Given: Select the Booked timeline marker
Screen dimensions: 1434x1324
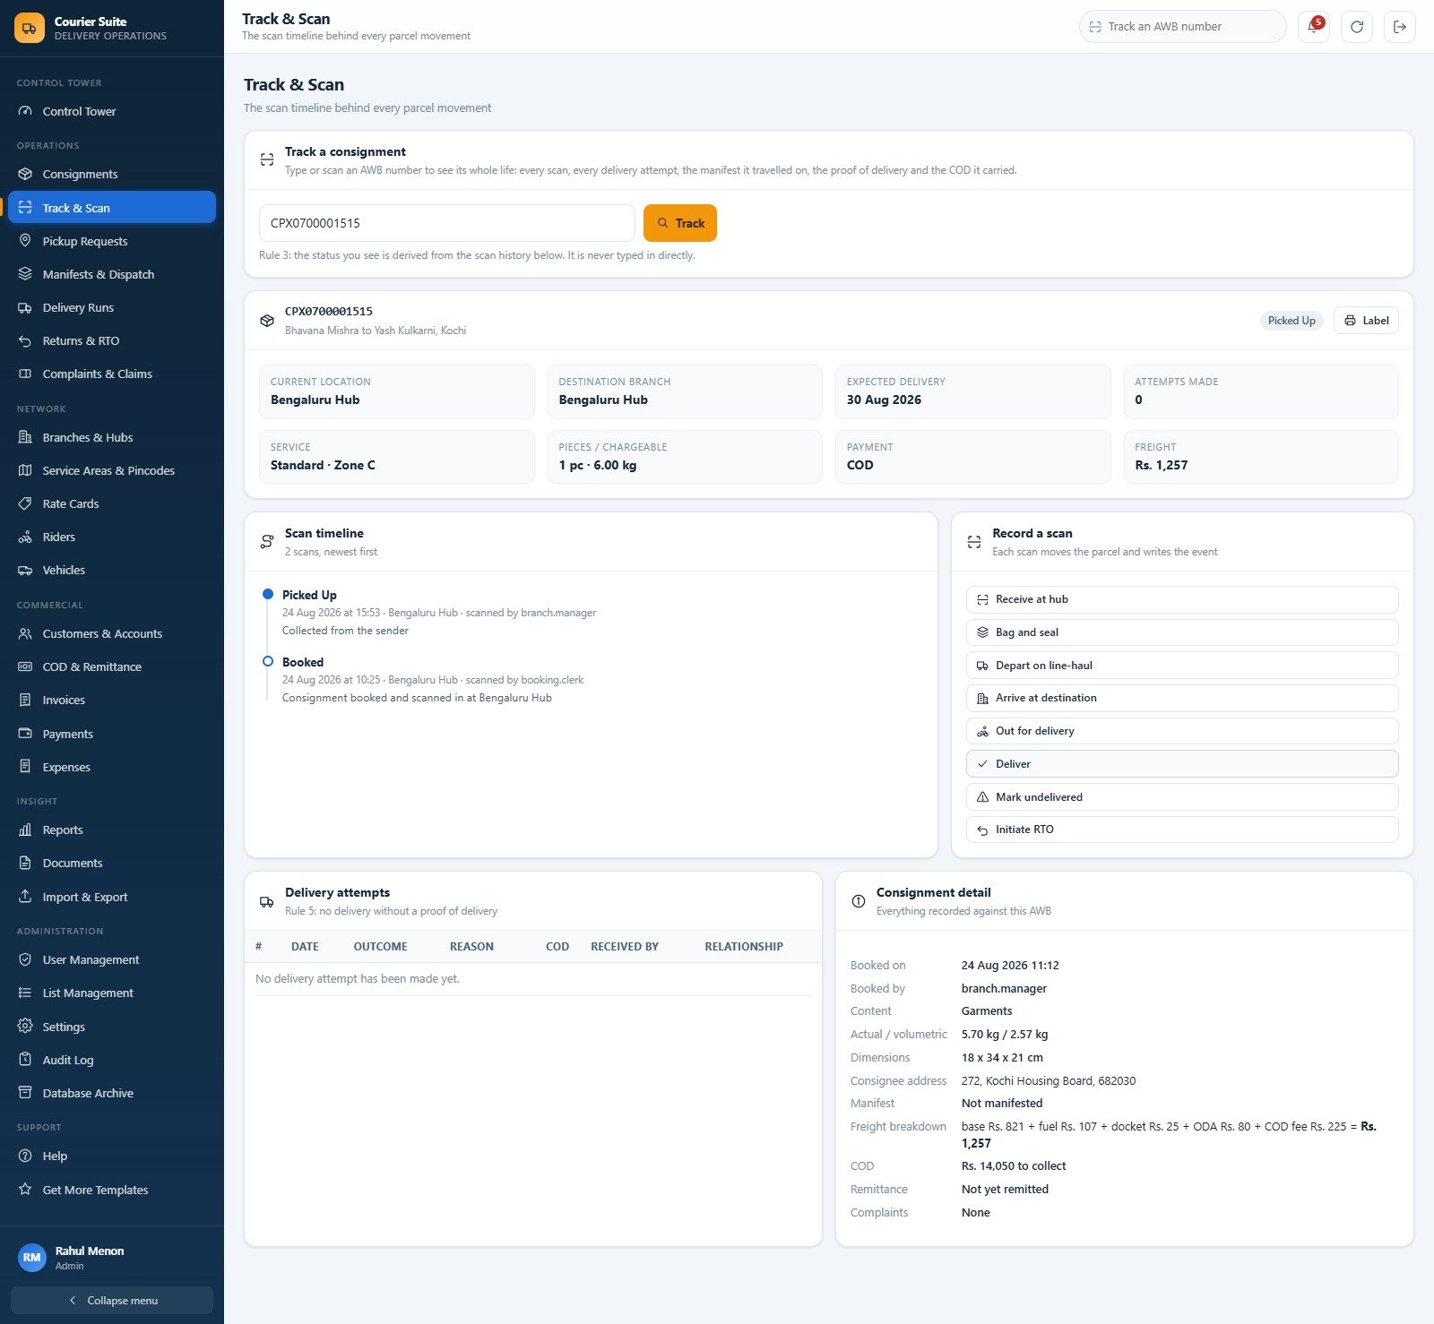Looking at the screenshot, I should pos(267,661).
